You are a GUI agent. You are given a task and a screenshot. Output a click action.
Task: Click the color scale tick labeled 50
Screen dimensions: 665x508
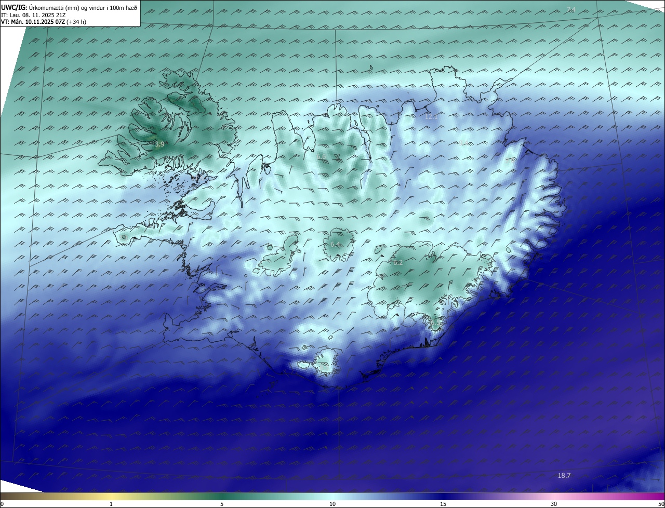click(x=661, y=504)
